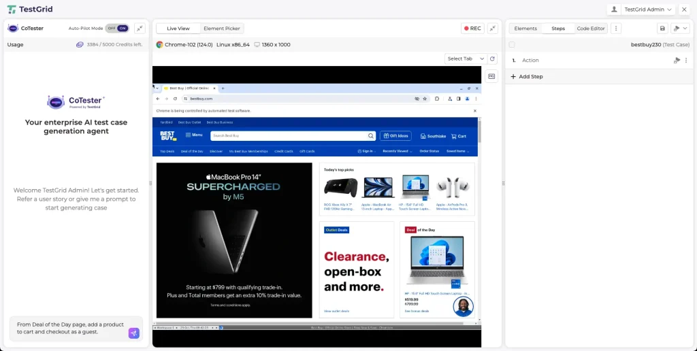Toggle Auto-Pilot Mode switch
This screenshot has height=351, width=697.
tap(117, 29)
